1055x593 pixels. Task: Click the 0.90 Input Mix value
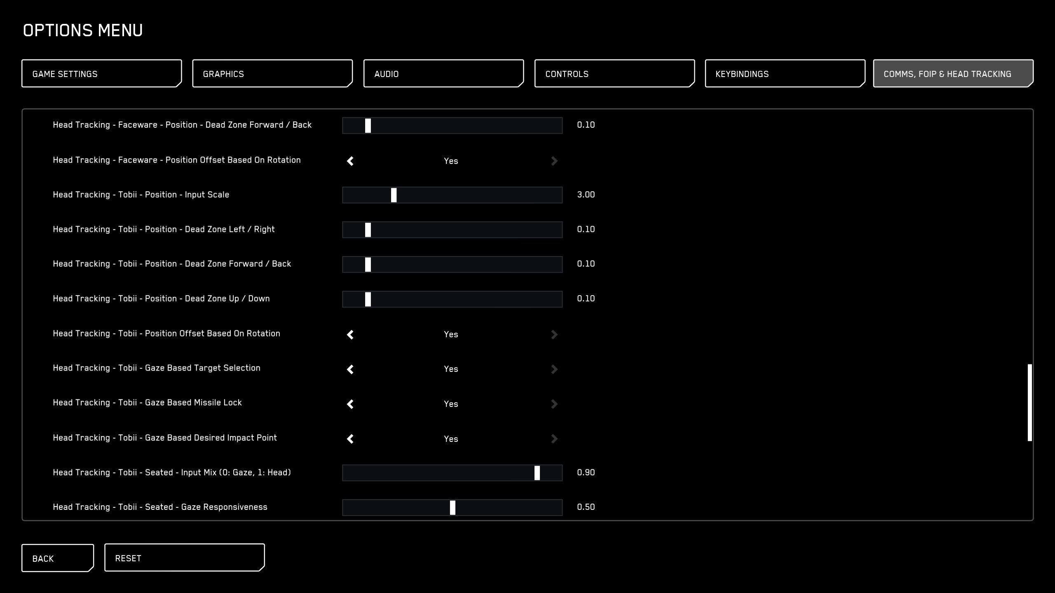586,473
